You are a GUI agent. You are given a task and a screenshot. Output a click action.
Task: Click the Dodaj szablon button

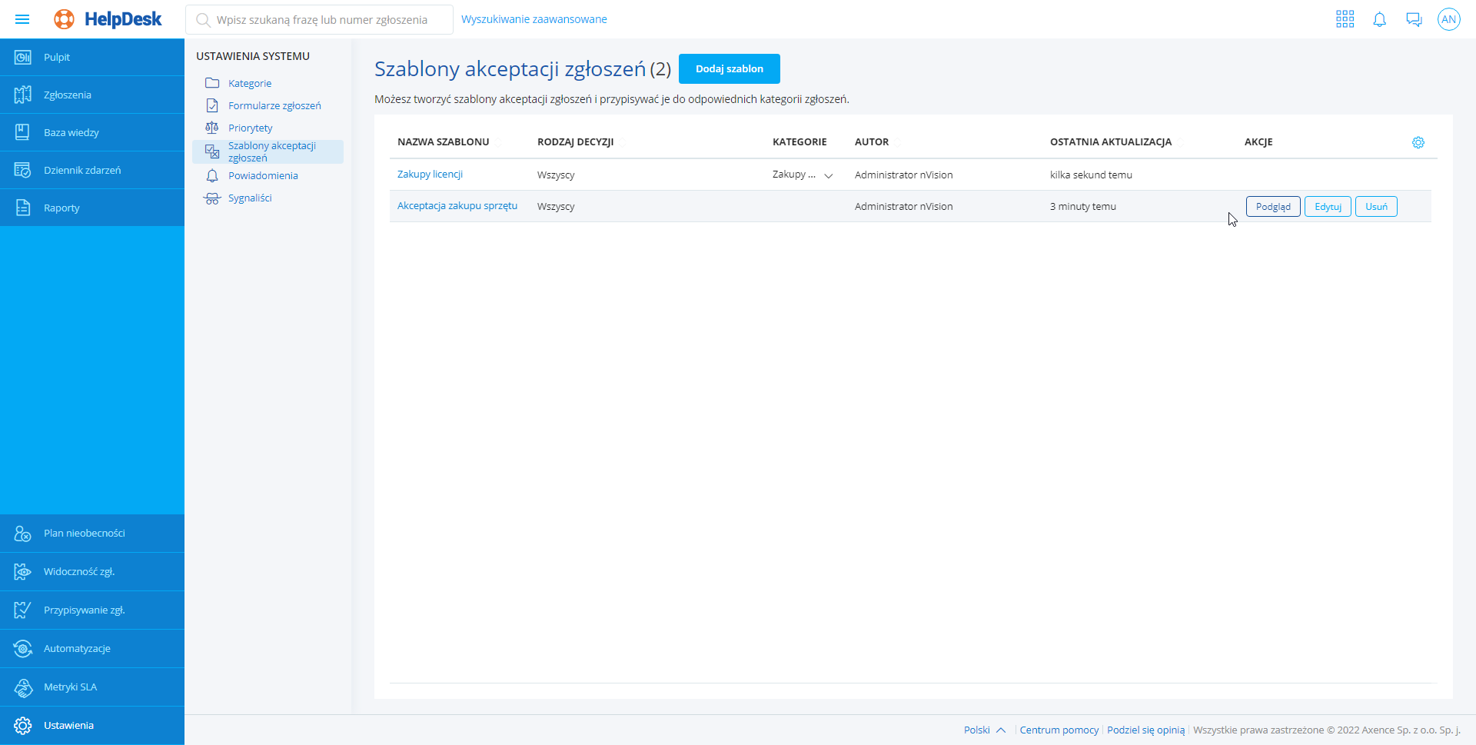(x=729, y=68)
